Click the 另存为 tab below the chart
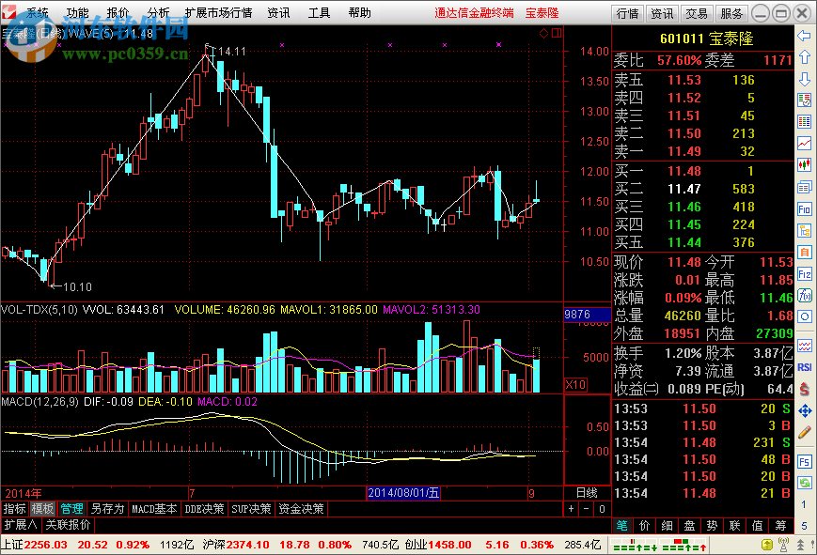 click(x=107, y=509)
